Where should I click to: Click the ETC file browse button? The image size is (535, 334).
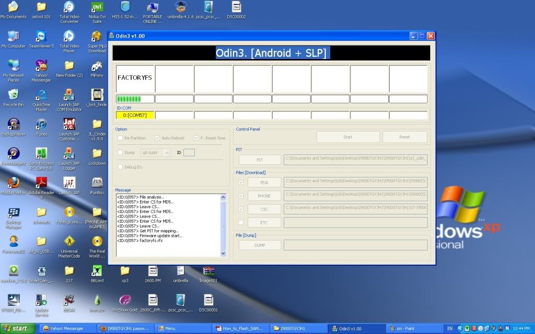click(264, 222)
